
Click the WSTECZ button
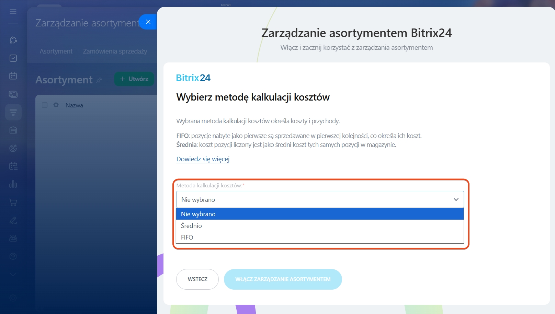click(197, 279)
